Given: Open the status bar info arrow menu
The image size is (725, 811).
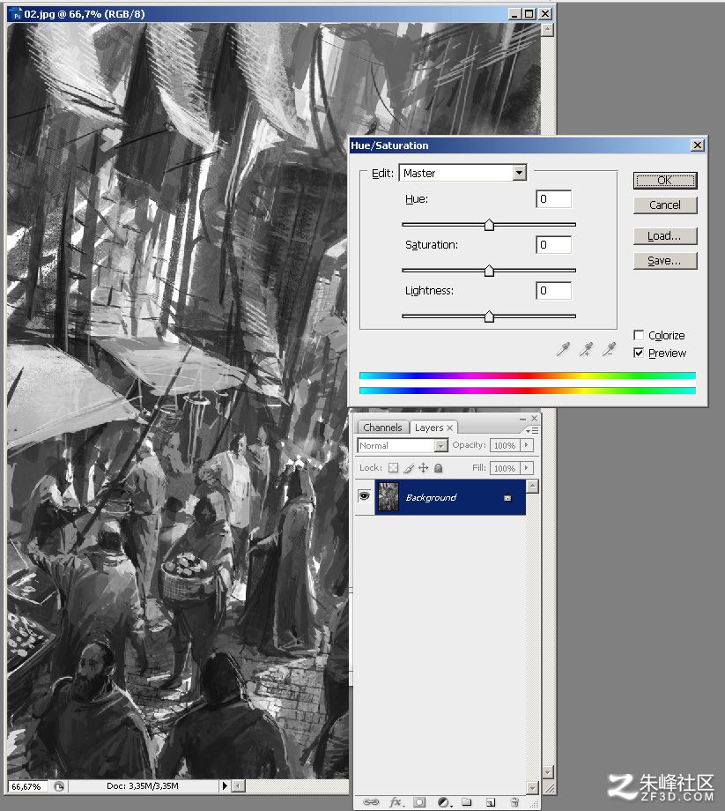Looking at the screenshot, I should click(x=225, y=786).
